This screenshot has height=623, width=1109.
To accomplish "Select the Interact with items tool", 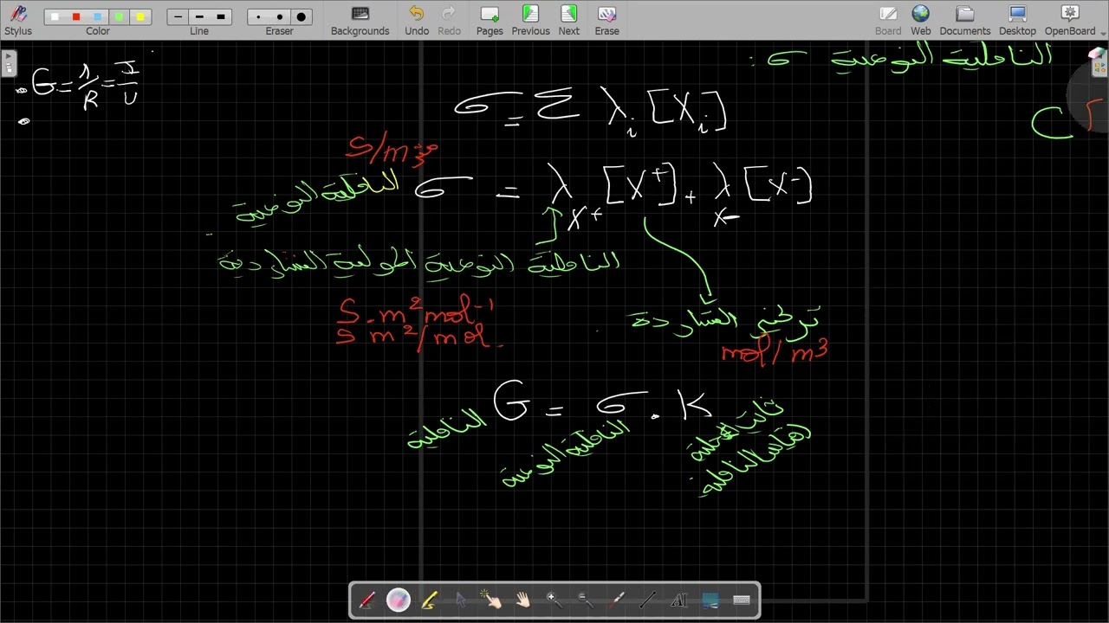I will click(491, 600).
